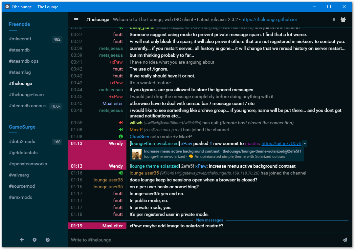
Task: Show the user list panel
Action: 343,20
